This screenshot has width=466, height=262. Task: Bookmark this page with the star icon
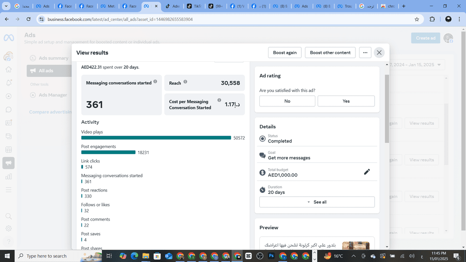click(x=416, y=20)
